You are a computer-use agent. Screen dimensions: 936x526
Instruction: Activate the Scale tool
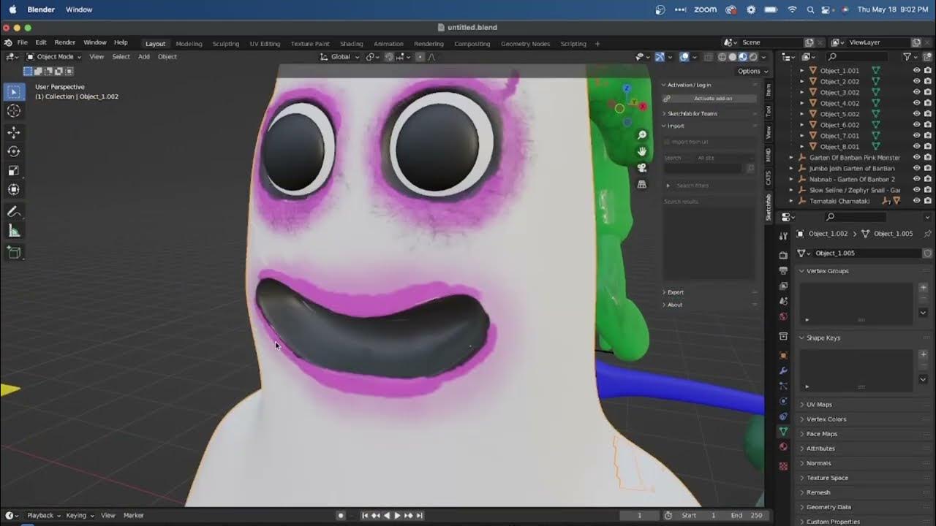14,170
